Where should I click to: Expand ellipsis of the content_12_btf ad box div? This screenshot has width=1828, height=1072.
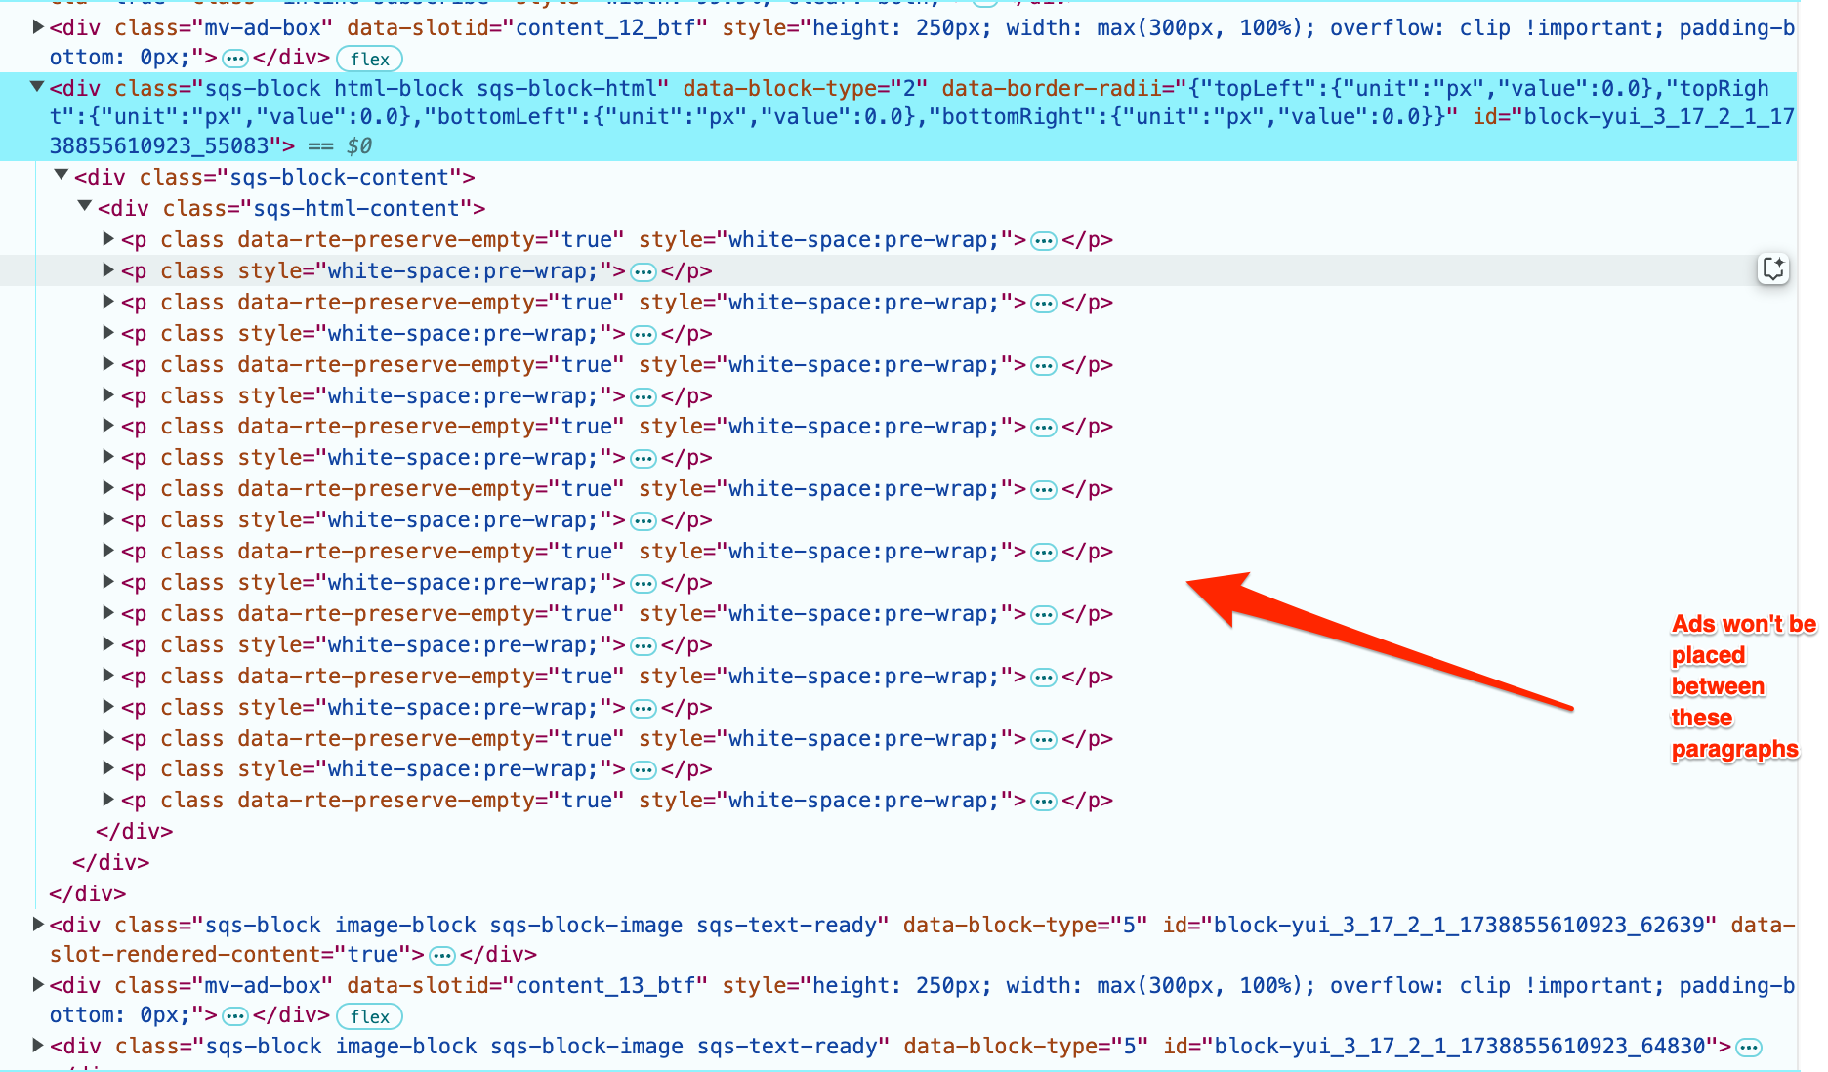[235, 59]
